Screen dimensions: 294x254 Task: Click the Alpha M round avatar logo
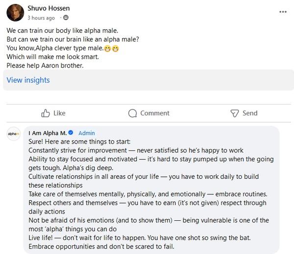point(14,134)
